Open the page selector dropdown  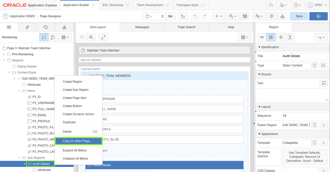click(x=149, y=16)
